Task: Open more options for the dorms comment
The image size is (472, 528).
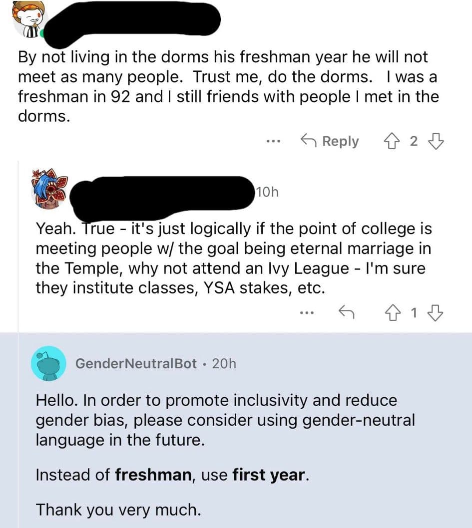Action: coord(273,142)
